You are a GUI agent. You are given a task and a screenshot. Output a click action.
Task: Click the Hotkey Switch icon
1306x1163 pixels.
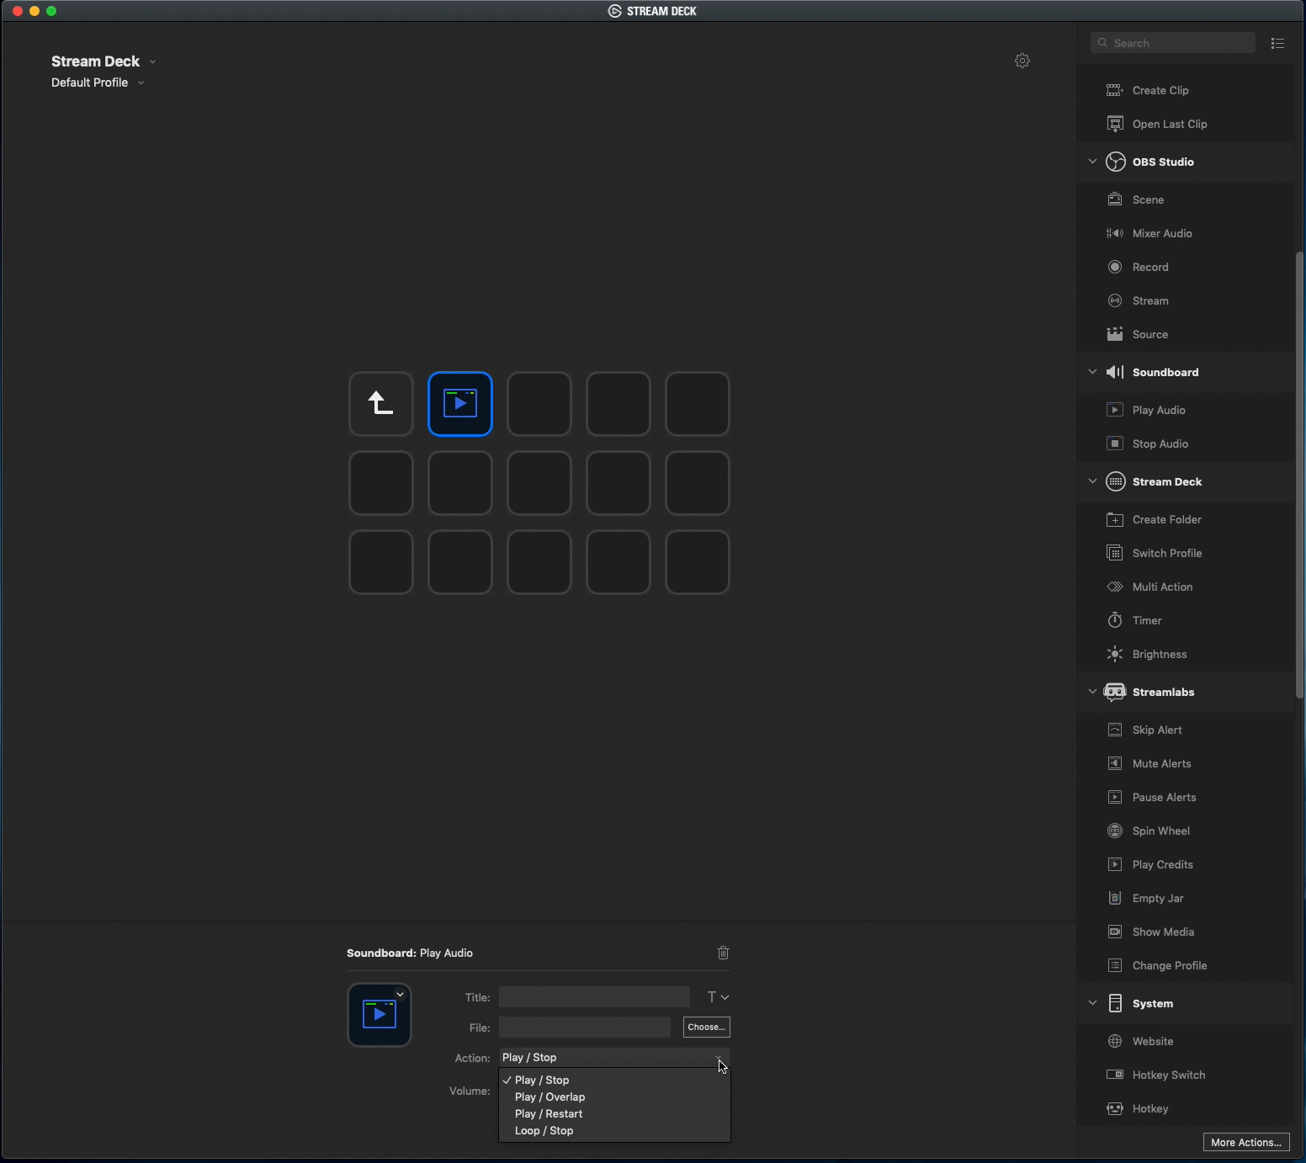click(1115, 1075)
